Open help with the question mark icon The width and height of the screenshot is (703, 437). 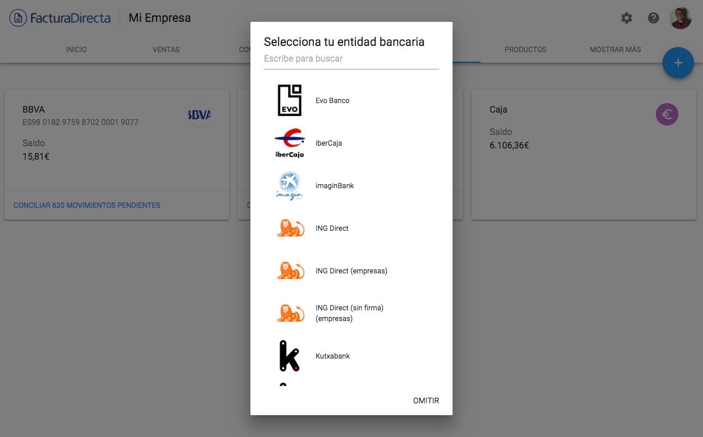[654, 18]
